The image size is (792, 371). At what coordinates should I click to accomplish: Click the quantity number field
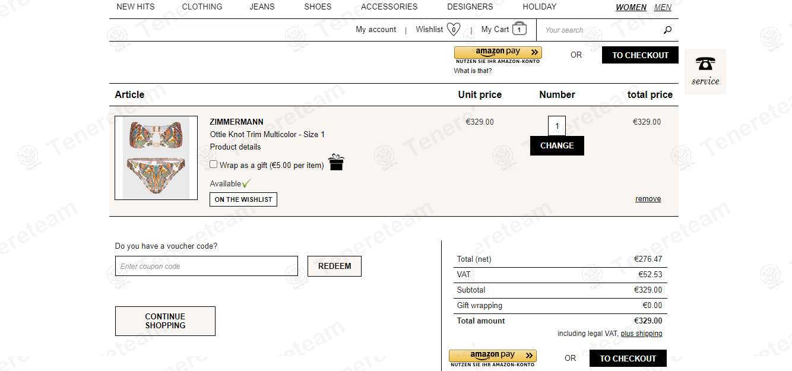coord(557,126)
